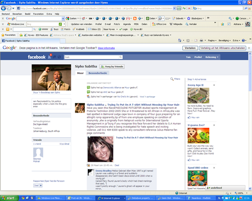Click the Zoo World ad image
This screenshot has height=201, width=252.
(198, 136)
